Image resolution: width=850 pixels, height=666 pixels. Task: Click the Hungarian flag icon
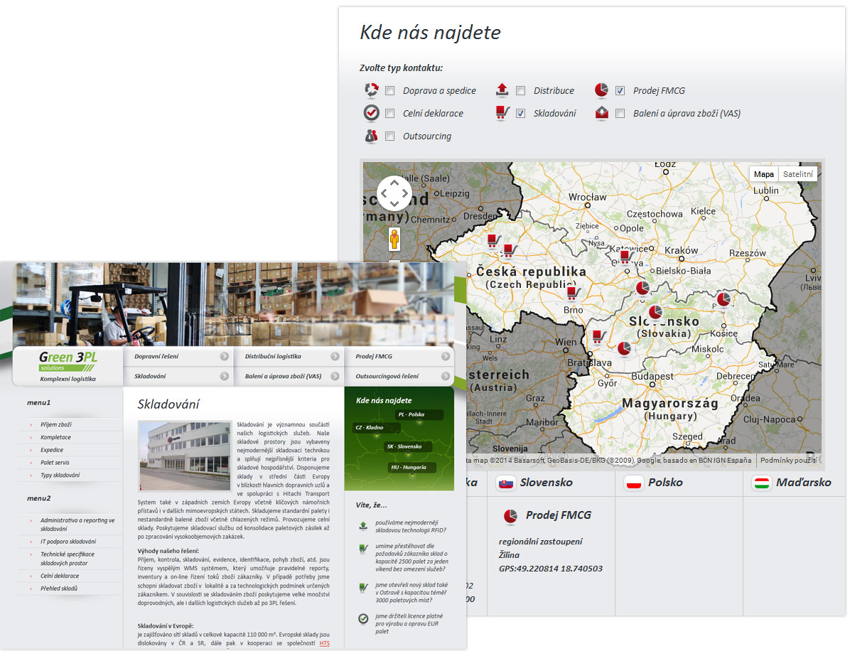pos(762,483)
